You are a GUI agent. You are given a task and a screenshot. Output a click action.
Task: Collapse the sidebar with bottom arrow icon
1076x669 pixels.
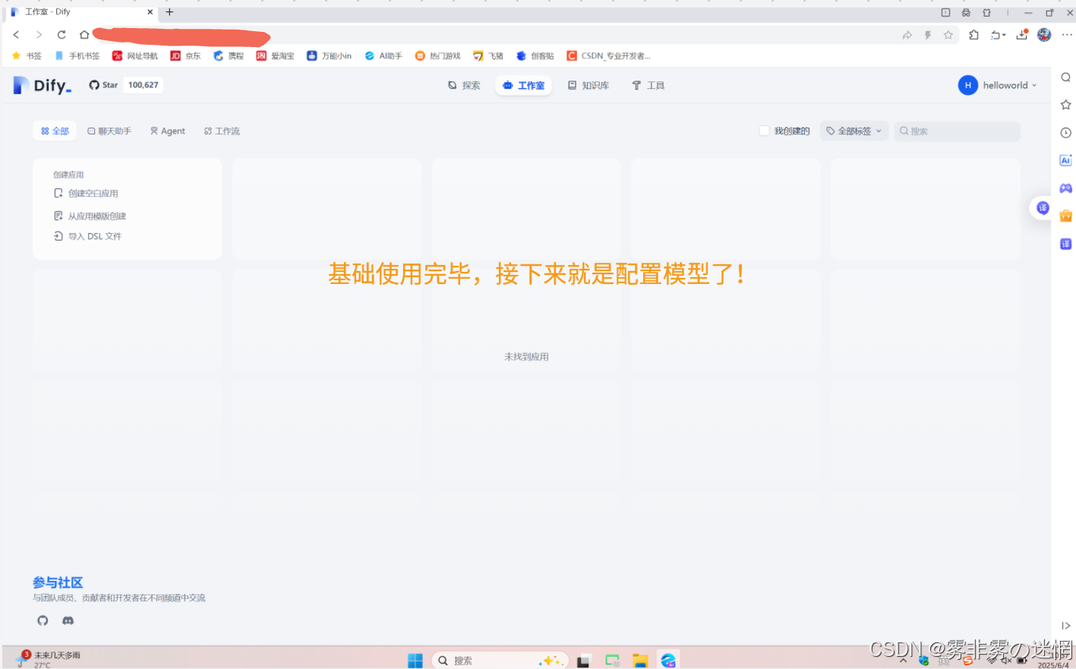tap(1065, 626)
